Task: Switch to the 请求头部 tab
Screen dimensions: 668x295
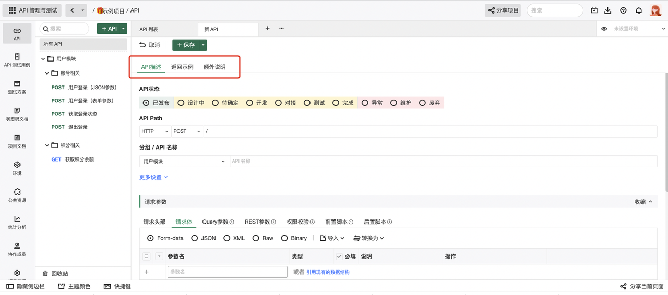Action: 154,222
